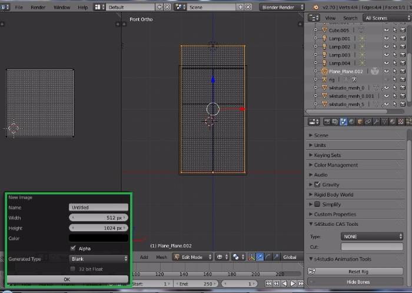This screenshot has height=293, width=412.
Task: Confirm new image with OK button
Action: (67, 279)
